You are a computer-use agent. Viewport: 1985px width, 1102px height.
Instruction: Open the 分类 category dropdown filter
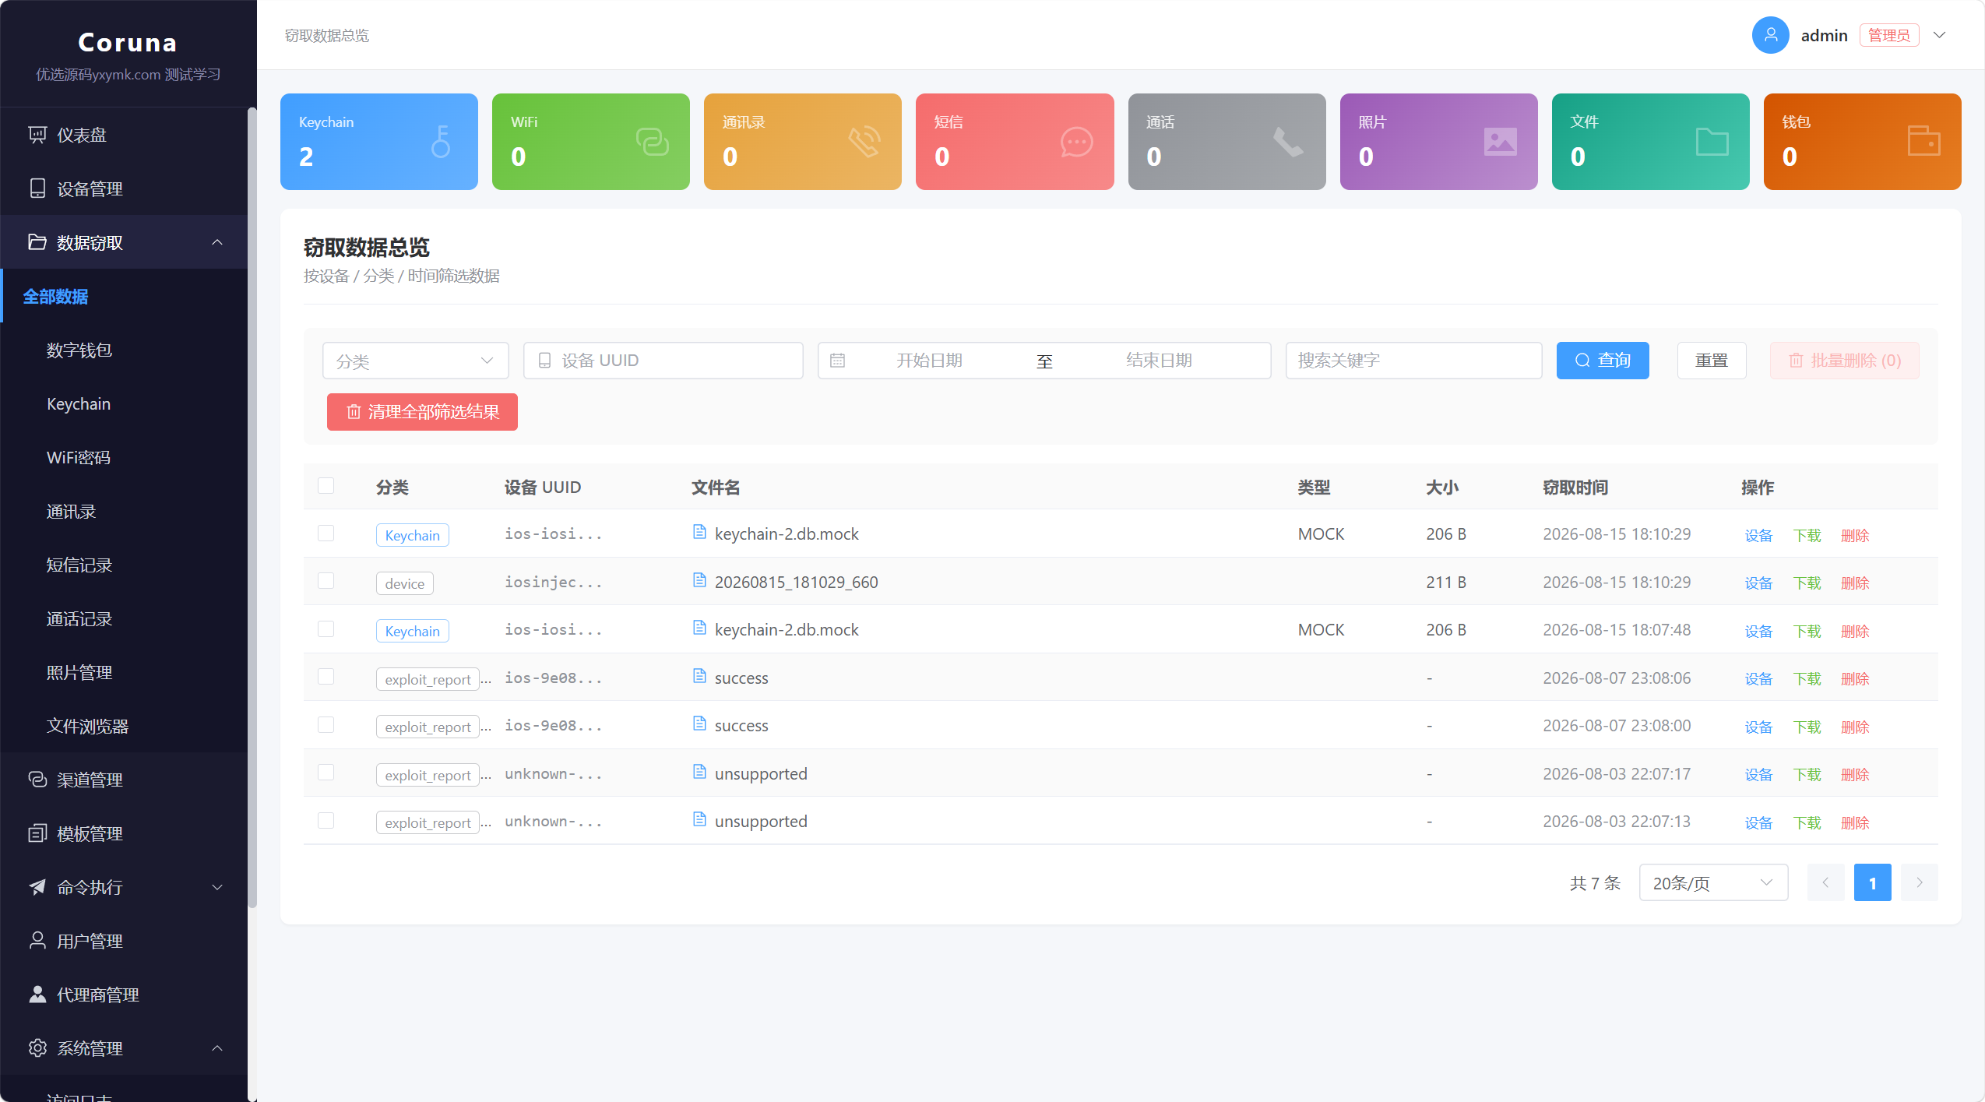click(415, 361)
